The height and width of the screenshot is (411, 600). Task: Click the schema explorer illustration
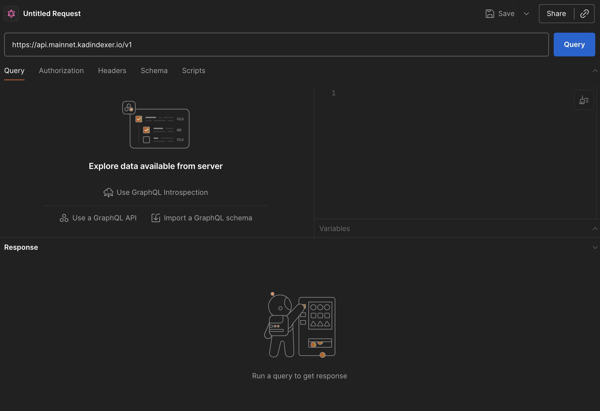click(x=156, y=125)
